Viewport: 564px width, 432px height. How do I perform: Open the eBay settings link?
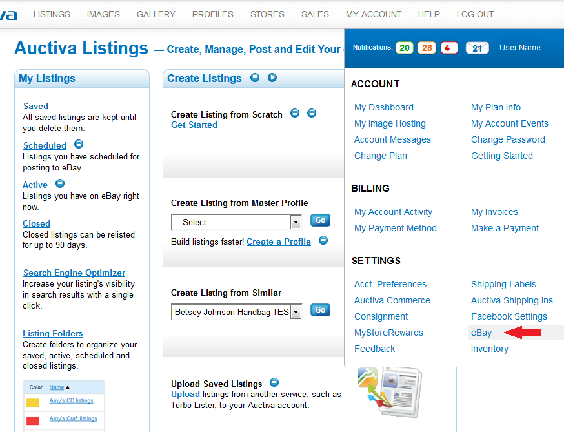(481, 333)
